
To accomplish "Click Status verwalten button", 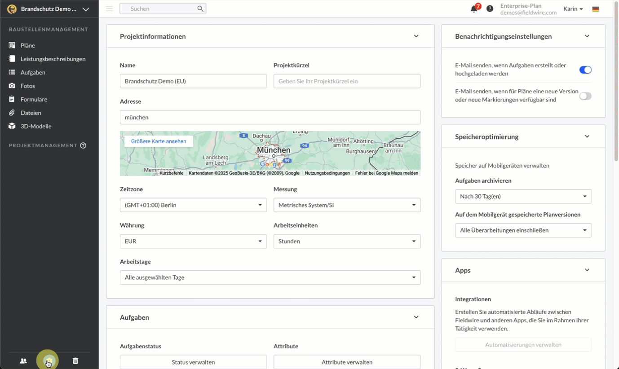I will coord(193,362).
